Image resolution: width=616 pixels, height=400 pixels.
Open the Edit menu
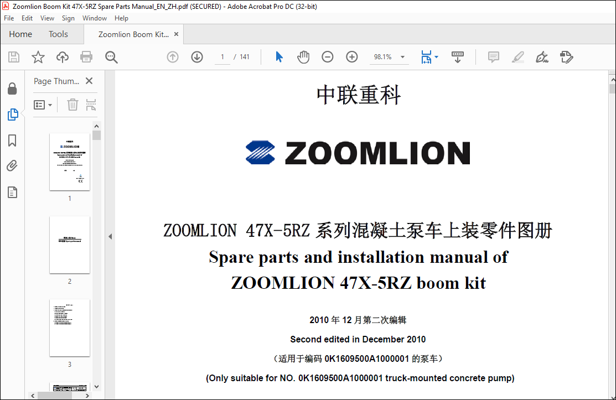(x=27, y=18)
